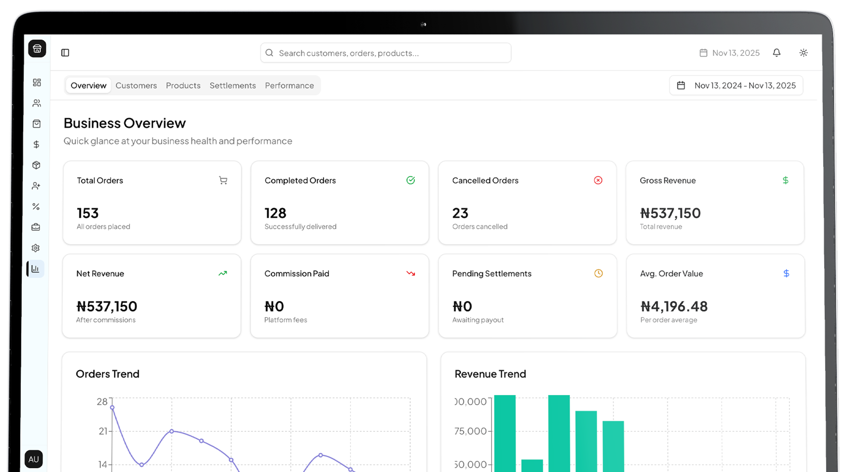This screenshot has height=472, width=845.
Task: Select the Overview tab
Action: tap(89, 85)
